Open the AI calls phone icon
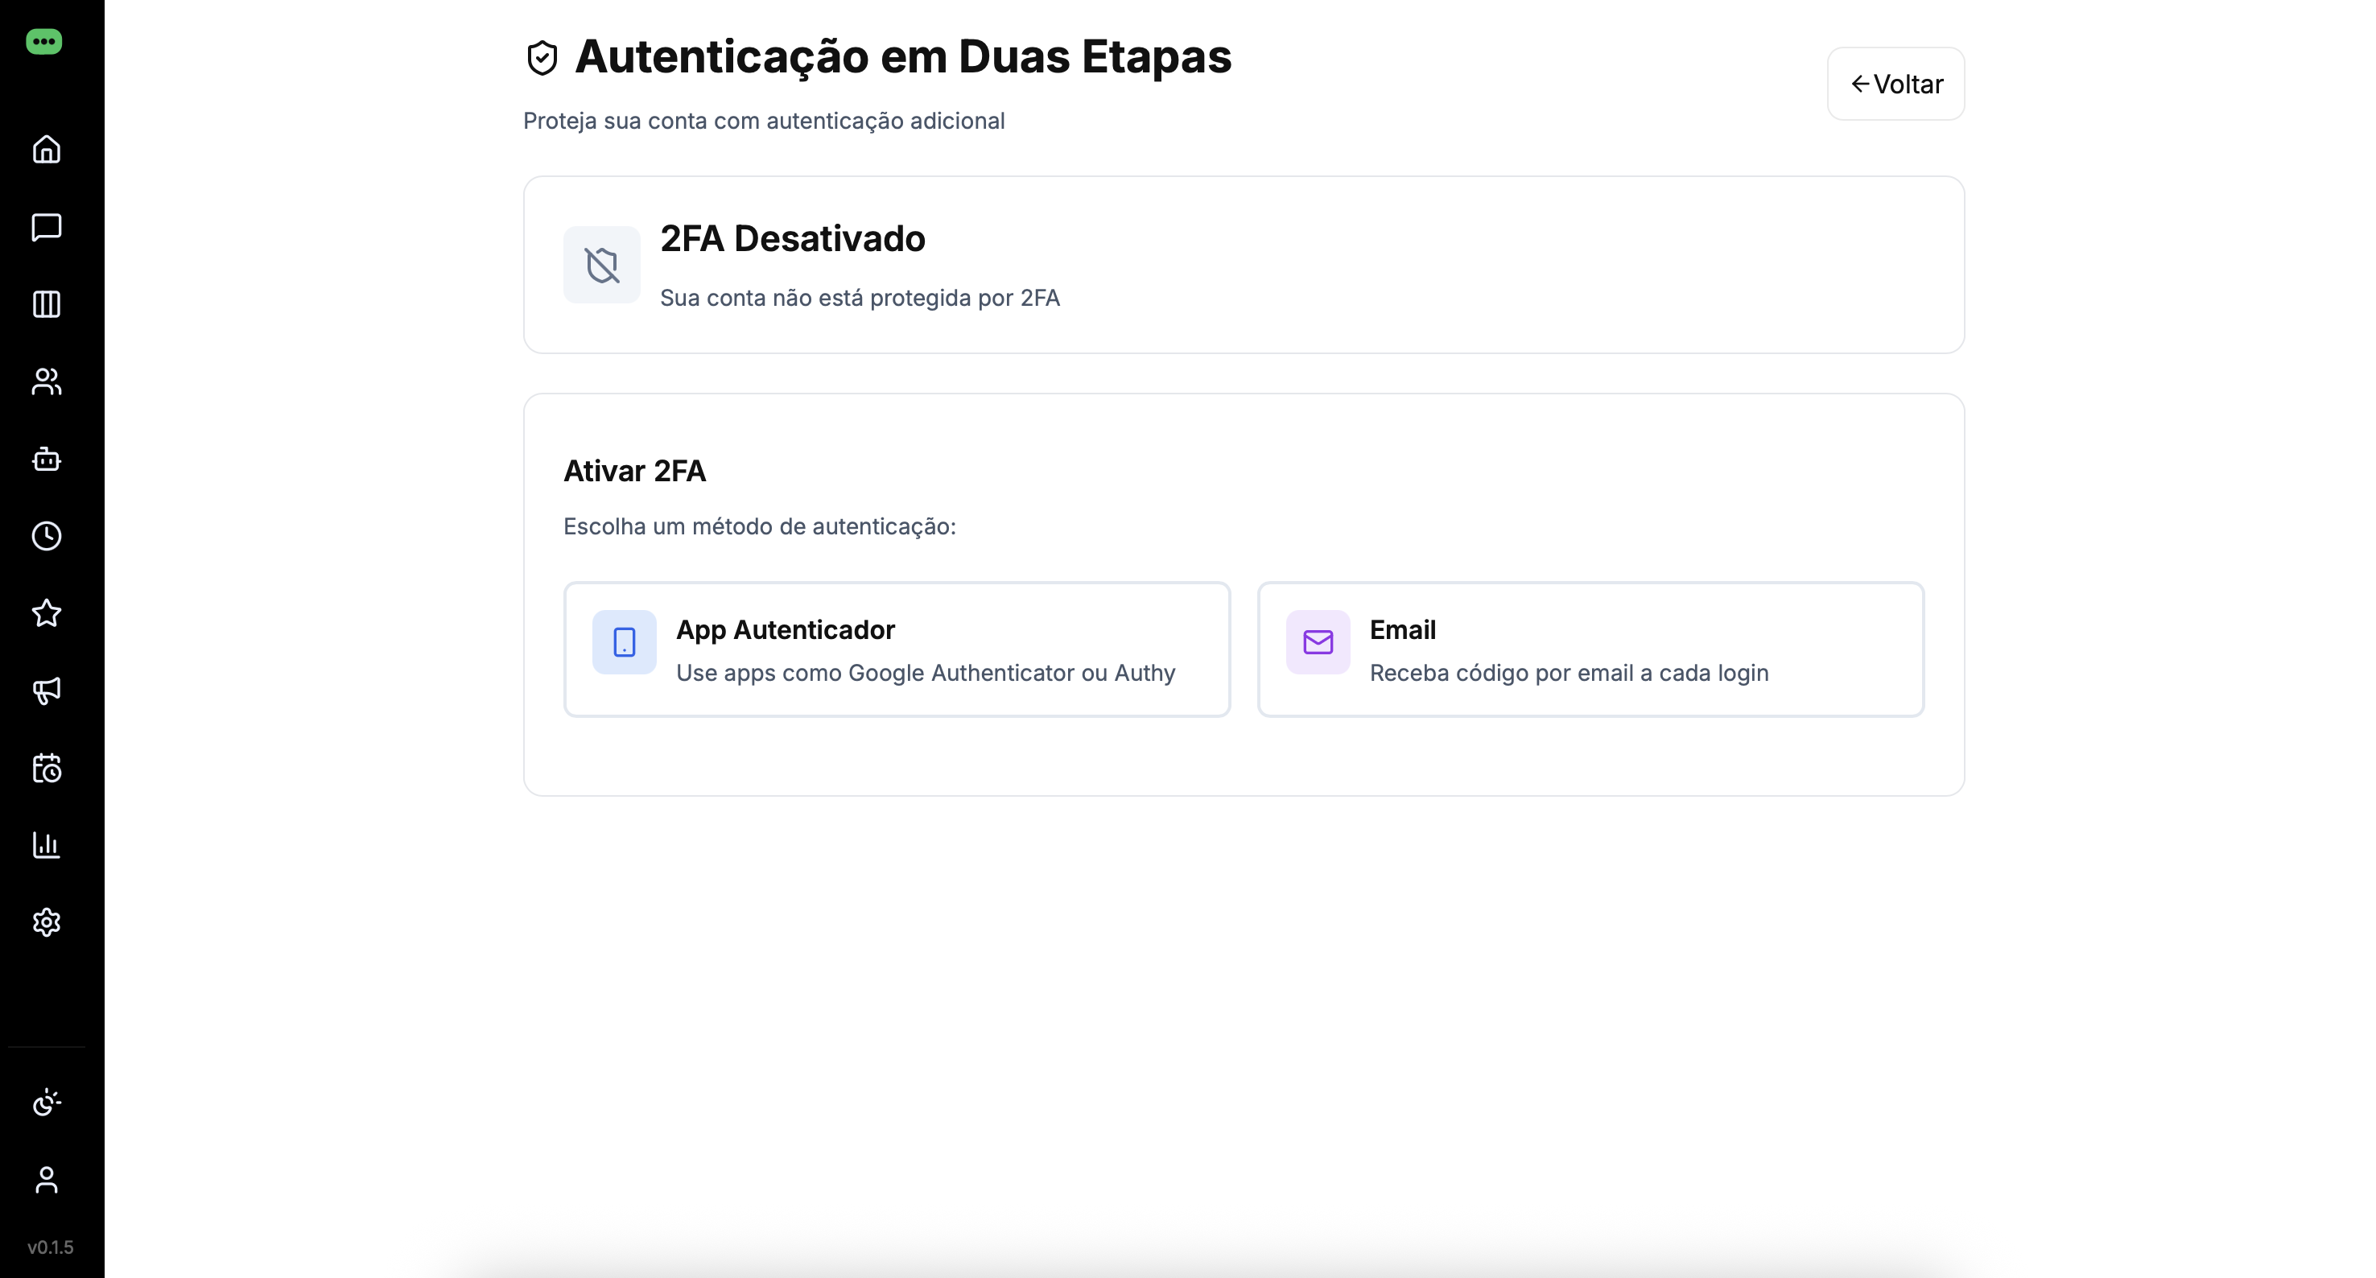The image size is (2376, 1278). (45, 1102)
